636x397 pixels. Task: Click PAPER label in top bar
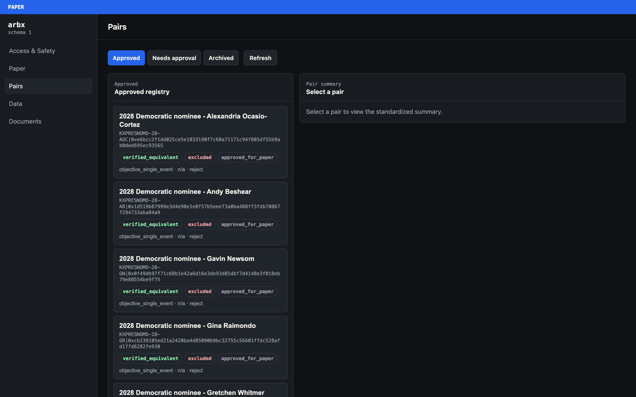coord(16,7)
